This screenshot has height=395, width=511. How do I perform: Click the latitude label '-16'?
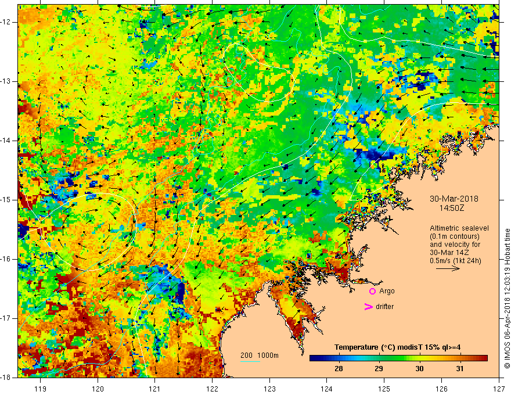6,259
